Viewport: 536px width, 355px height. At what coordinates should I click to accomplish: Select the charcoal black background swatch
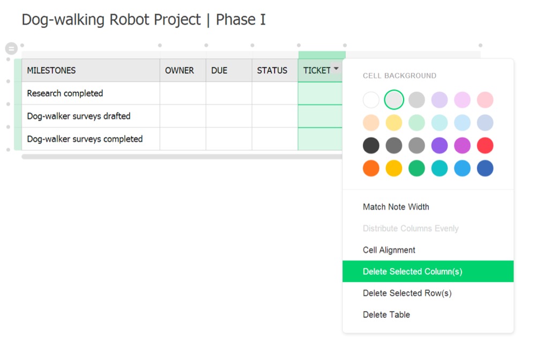click(371, 145)
